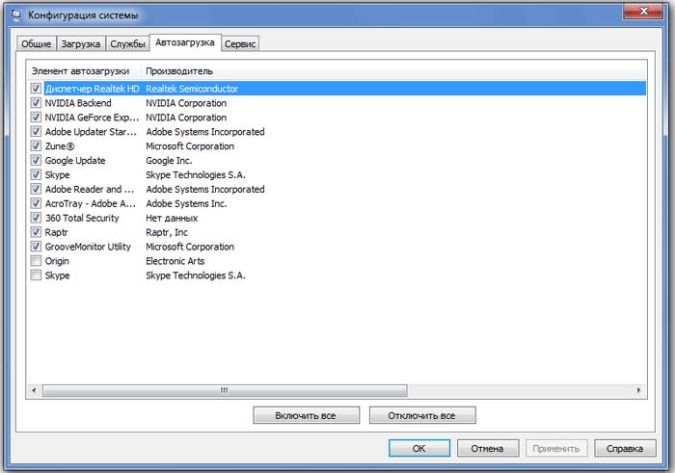Image resolution: width=675 pixels, height=473 pixels.
Task: Open the Загрузка tab
Action: 79,44
